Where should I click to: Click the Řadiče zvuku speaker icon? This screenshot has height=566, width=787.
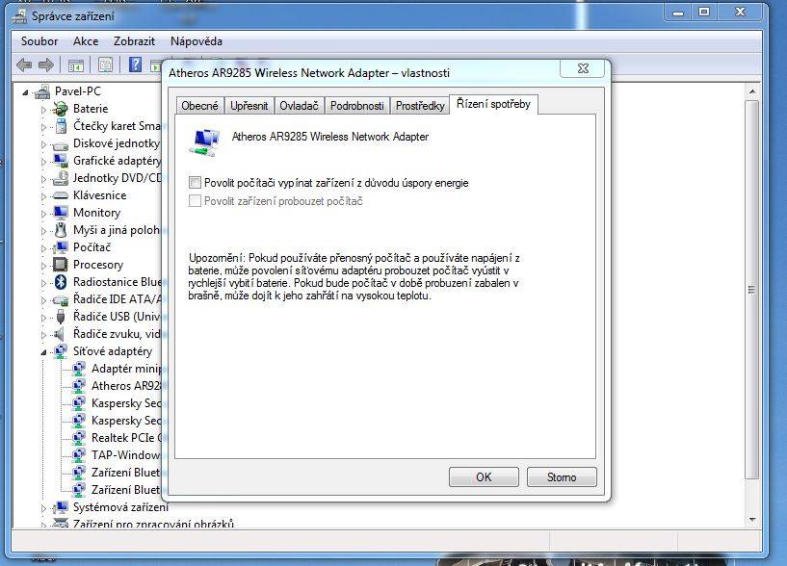[60, 334]
